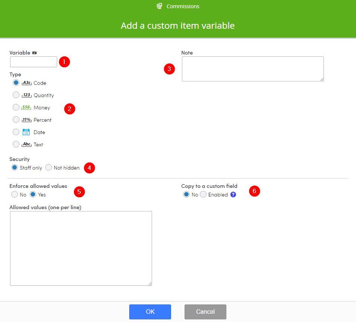This screenshot has width=356, height=322.
Task: Enable Copy to a custom field
Action: [x=203, y=194]
